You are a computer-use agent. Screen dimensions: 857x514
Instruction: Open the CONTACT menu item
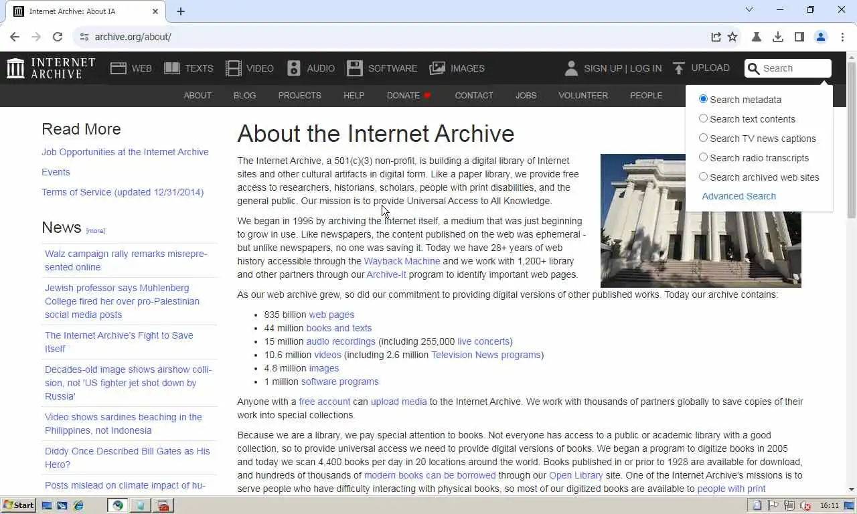click(474, 96)
